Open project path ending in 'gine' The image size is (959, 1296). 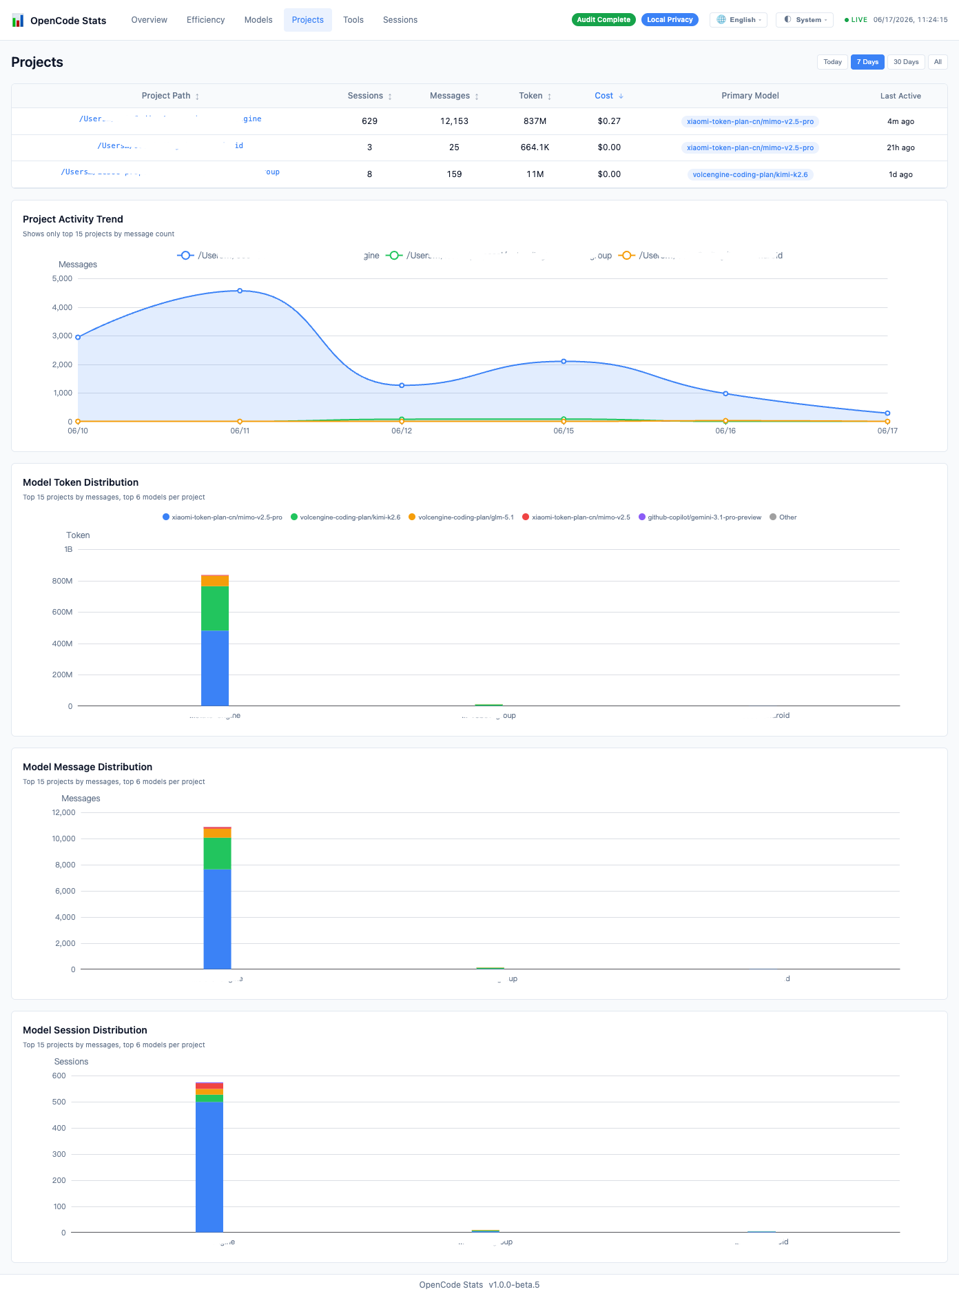170,119
